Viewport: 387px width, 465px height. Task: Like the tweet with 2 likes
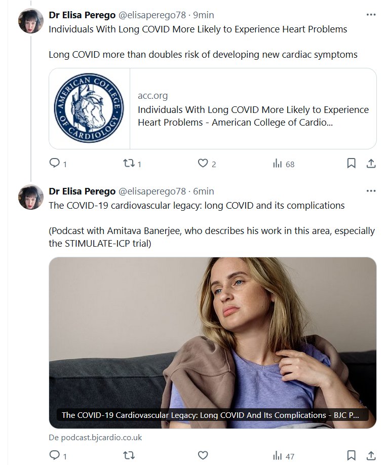tap(203, 164)
